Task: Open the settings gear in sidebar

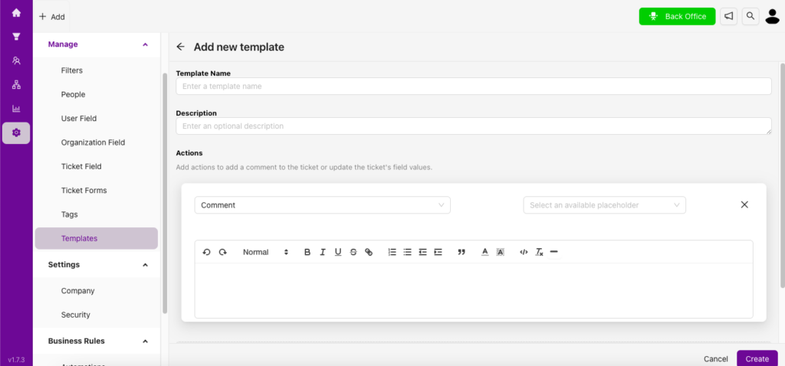Action: 16,133
